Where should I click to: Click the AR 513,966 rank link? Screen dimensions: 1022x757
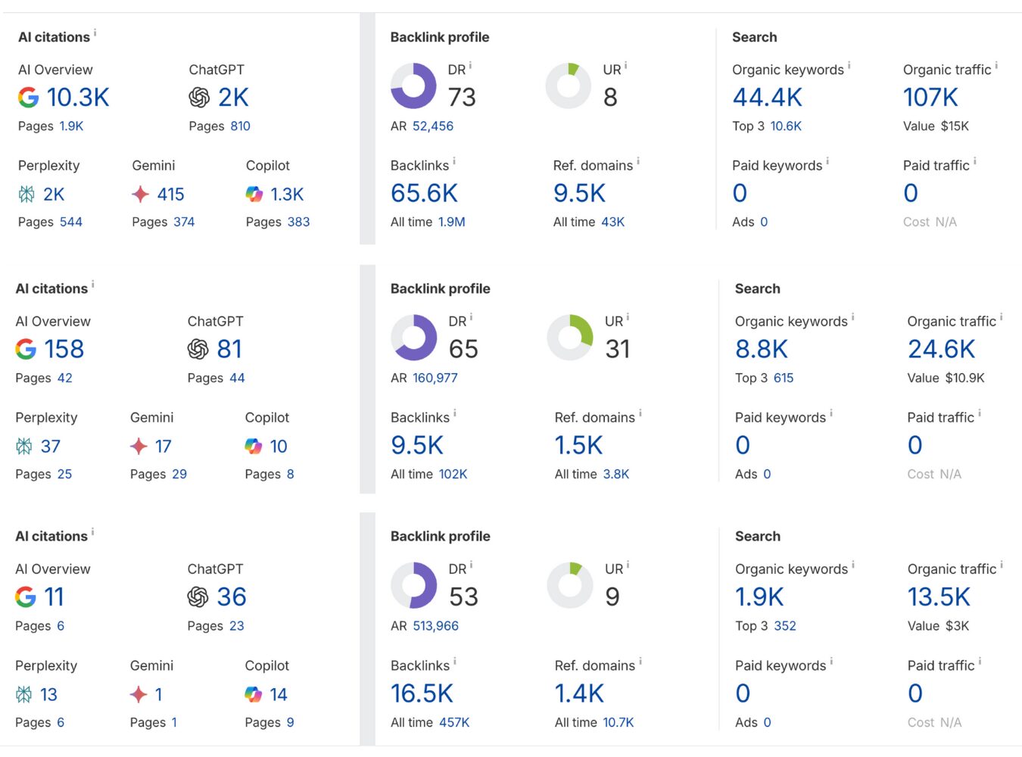435,626
